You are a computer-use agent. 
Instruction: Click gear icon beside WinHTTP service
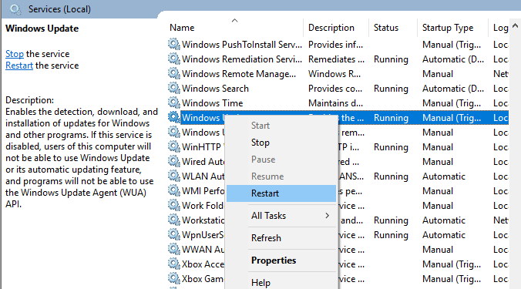tap(173, 146)
